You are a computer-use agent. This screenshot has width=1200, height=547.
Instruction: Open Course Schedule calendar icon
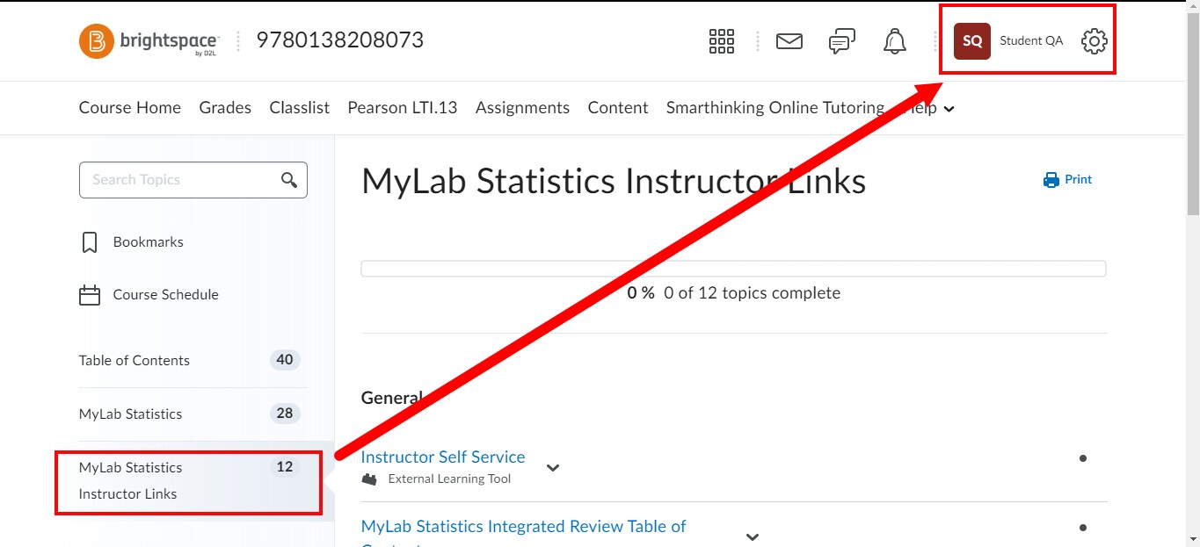point(89,295)
